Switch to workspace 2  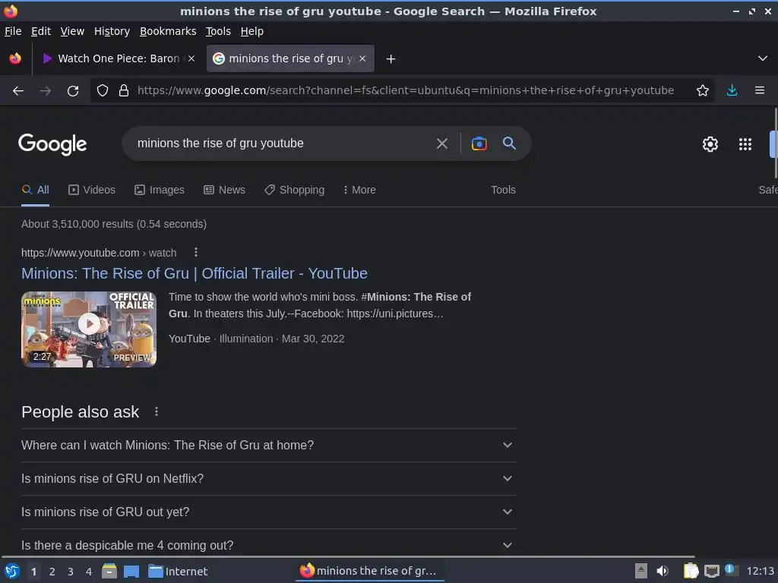(x=52, y=572)
